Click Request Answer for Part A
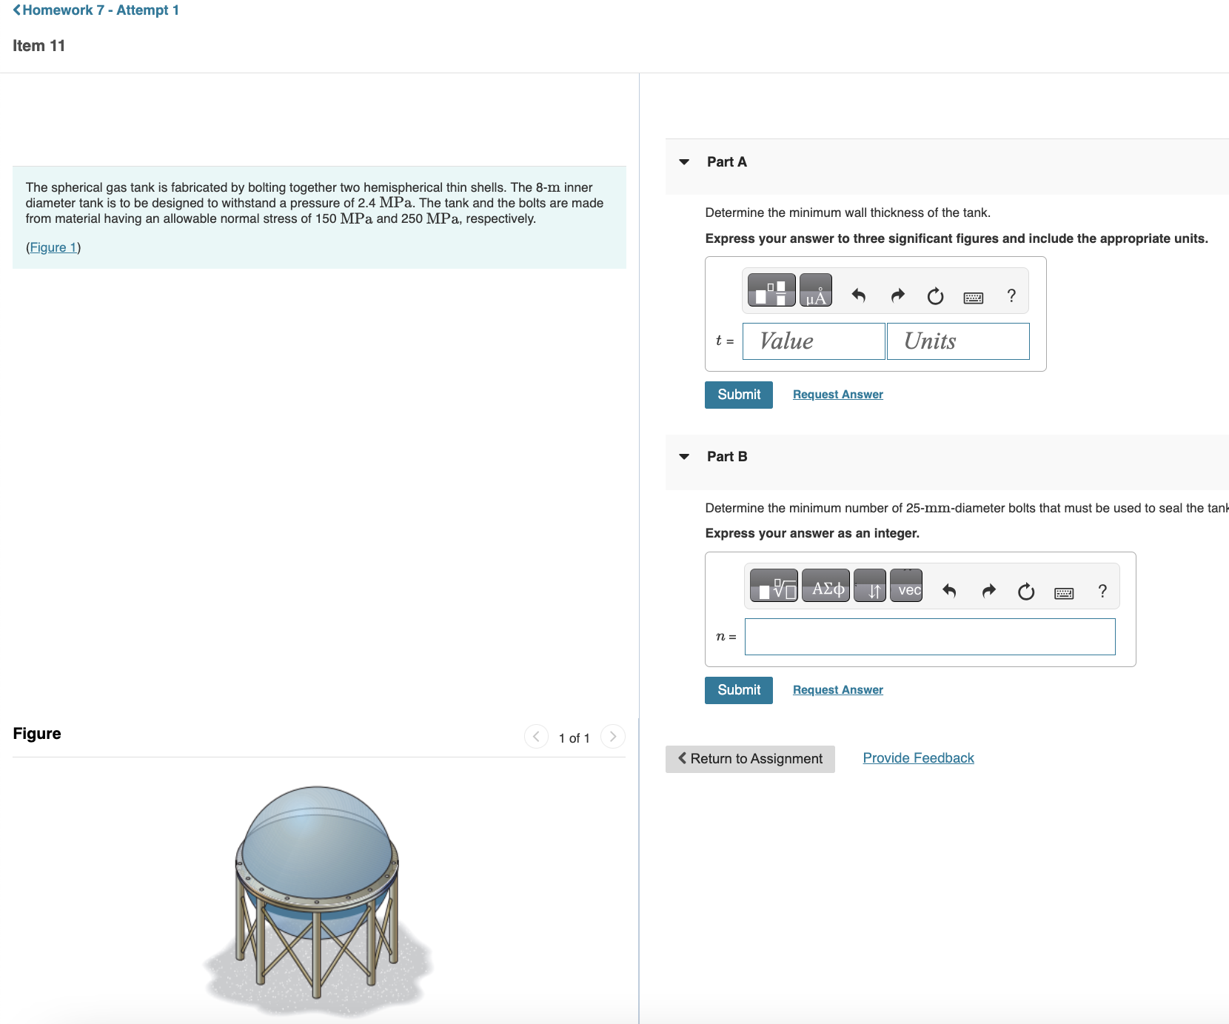 [837, 394]
